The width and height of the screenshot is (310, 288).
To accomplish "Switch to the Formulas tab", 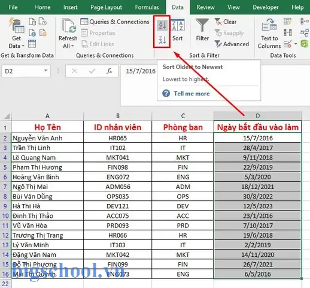I will click(147, 7).
